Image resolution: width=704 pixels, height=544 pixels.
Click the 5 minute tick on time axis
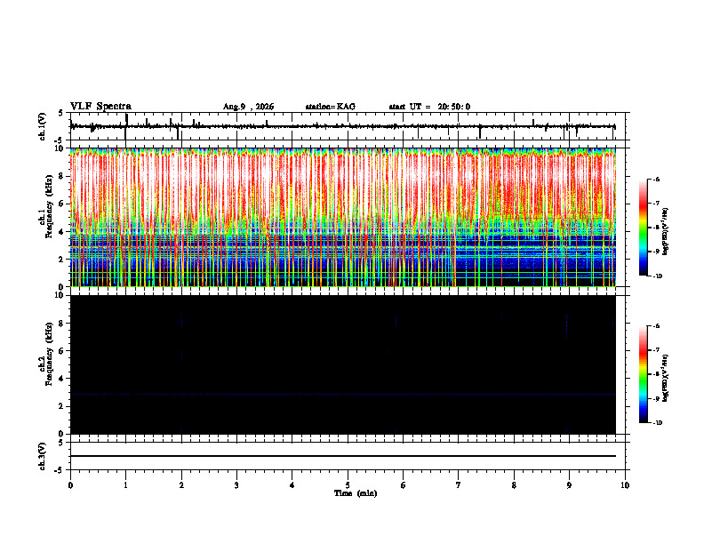348,485
